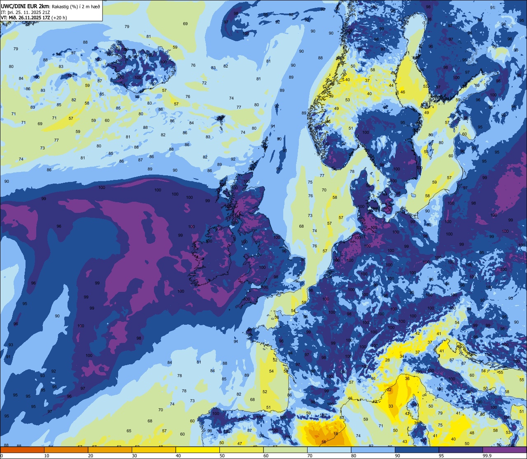Pick the 0–10 dark orange legend swatch
The image size is (527, 459).
(22, 450)
